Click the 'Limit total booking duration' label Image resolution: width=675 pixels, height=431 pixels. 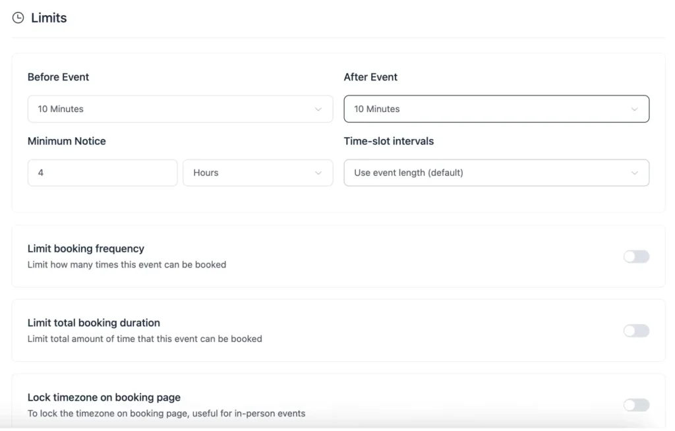click(x=94, y=323)
